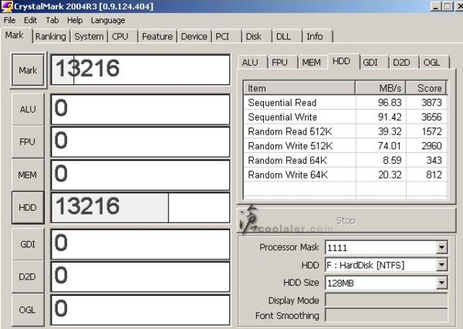The width and height of the screenshot is (463, 329).
Task: Click the OGL score field showing 0
Action: click(140, 310)
